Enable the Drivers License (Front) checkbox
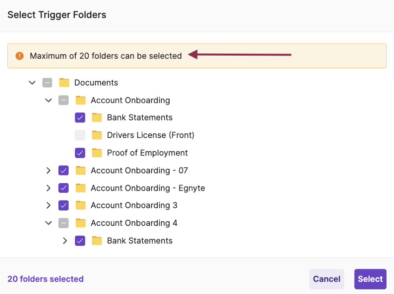394x294 pixels. (80, 135)
